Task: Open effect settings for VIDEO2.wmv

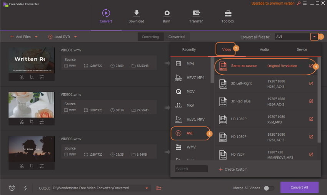Action: (42, 122)
